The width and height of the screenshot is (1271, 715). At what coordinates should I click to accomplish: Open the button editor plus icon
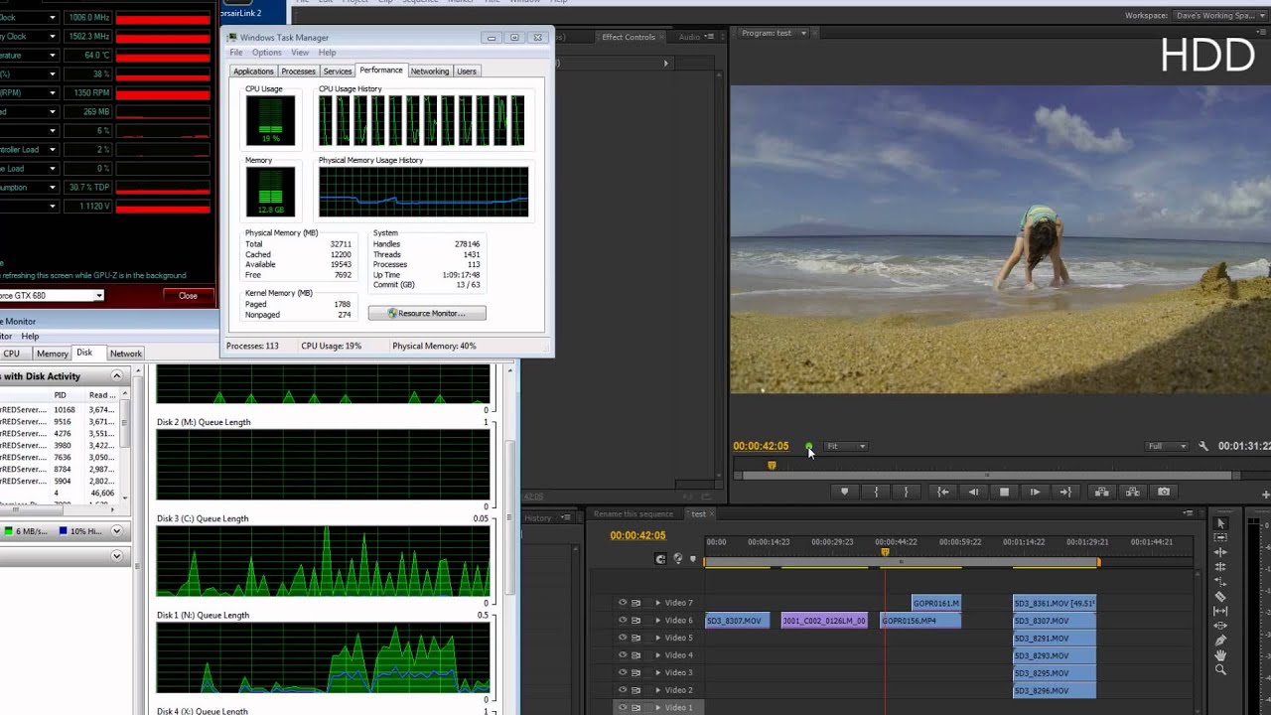[1266, 495]
